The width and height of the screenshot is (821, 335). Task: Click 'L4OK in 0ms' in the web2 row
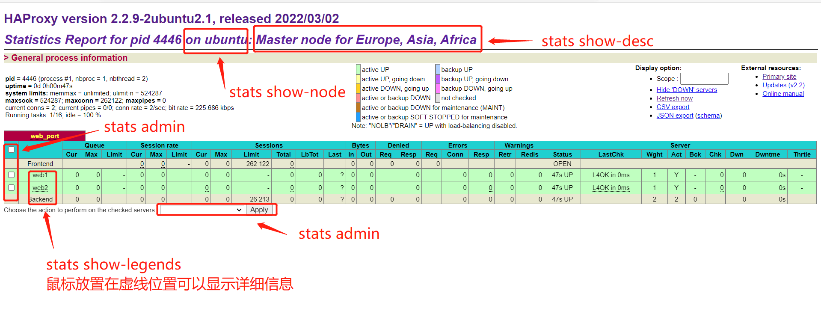click(x=611, y=188)
